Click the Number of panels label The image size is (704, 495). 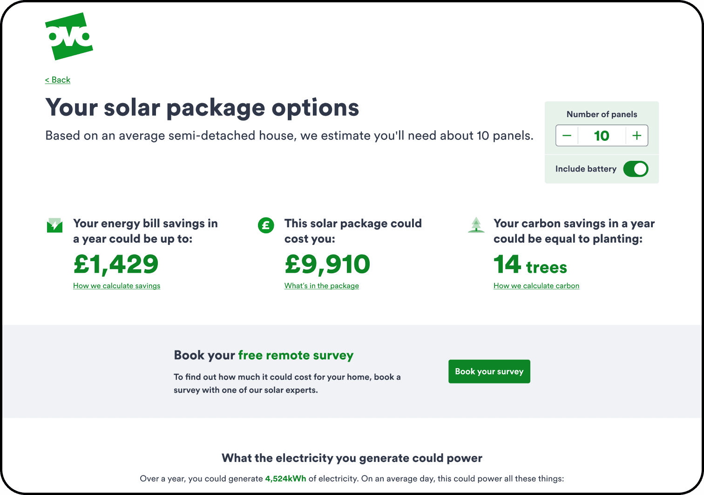coord(602,114)
